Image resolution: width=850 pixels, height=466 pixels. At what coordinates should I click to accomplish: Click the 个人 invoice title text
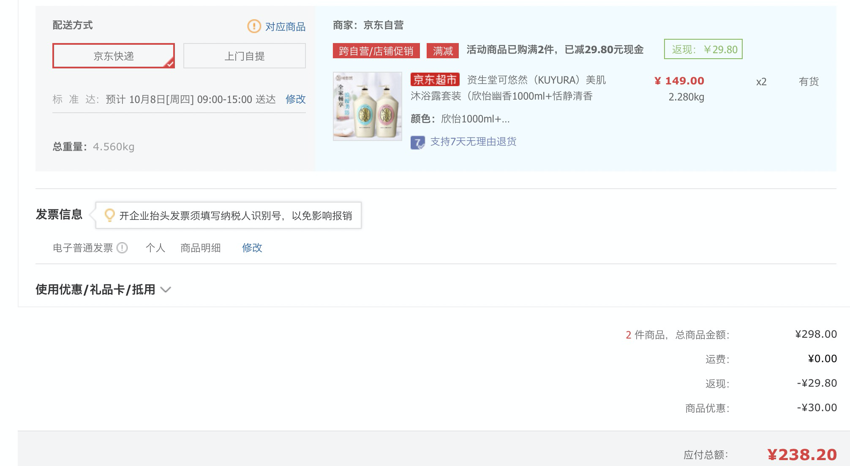click(x=155, y=248)
